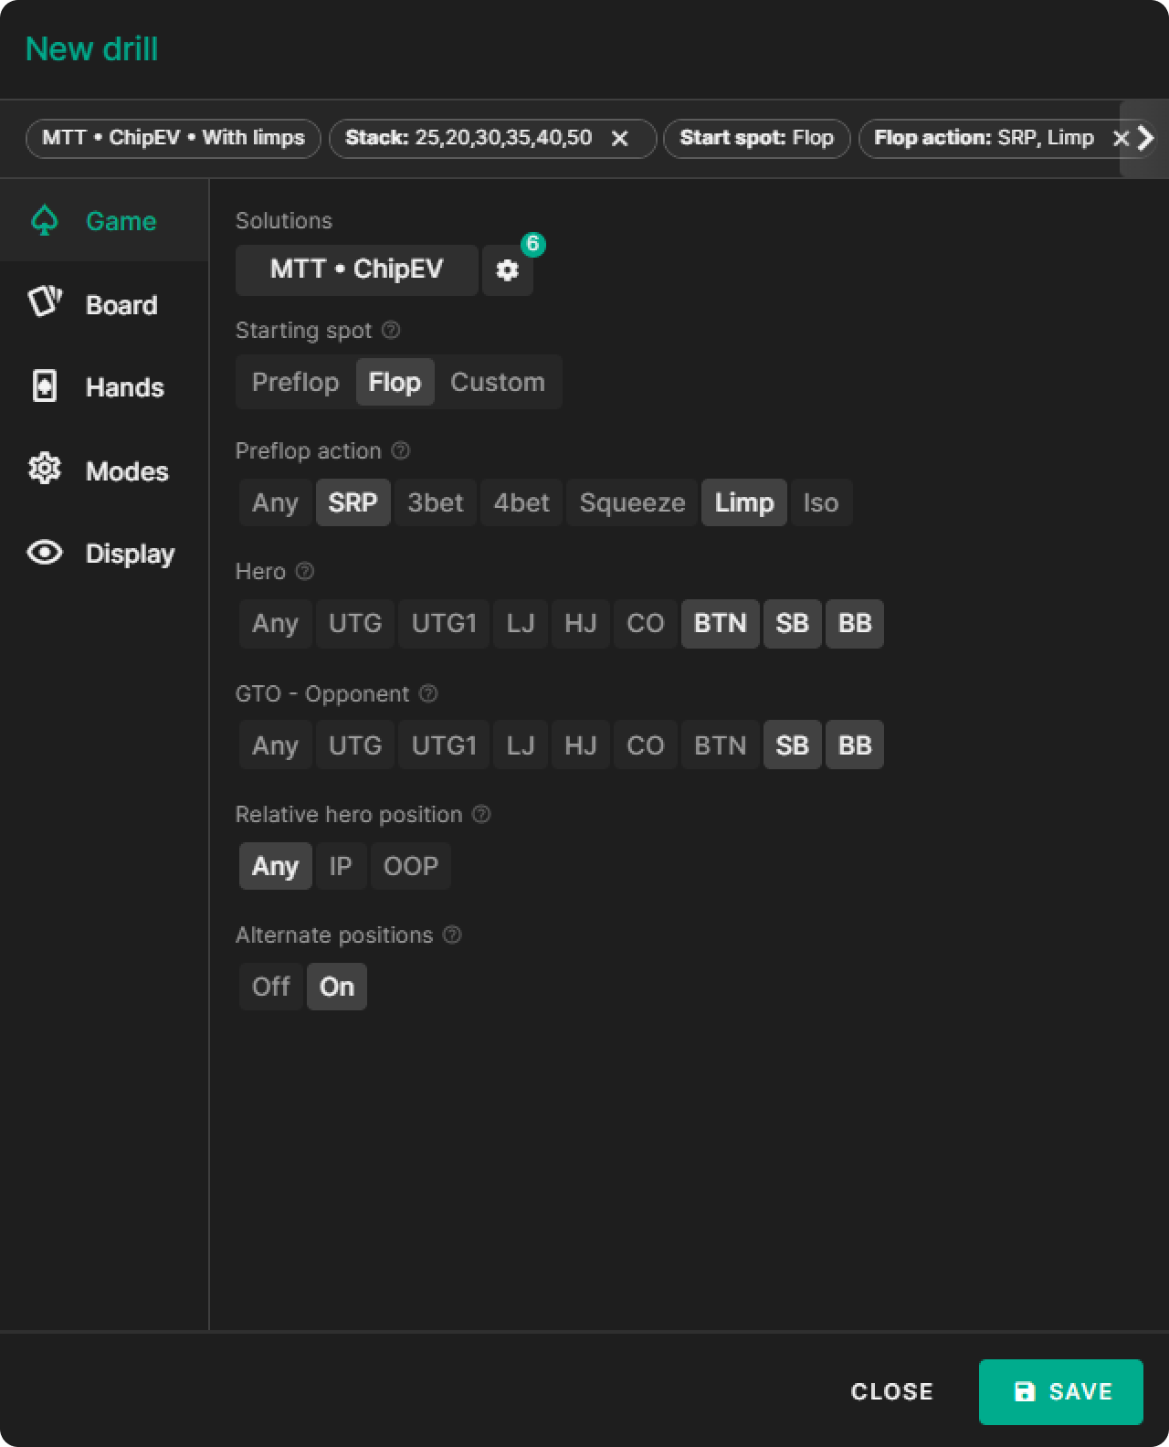
Task: Click the Start spot: Flop chip
Action: [756, 138]
